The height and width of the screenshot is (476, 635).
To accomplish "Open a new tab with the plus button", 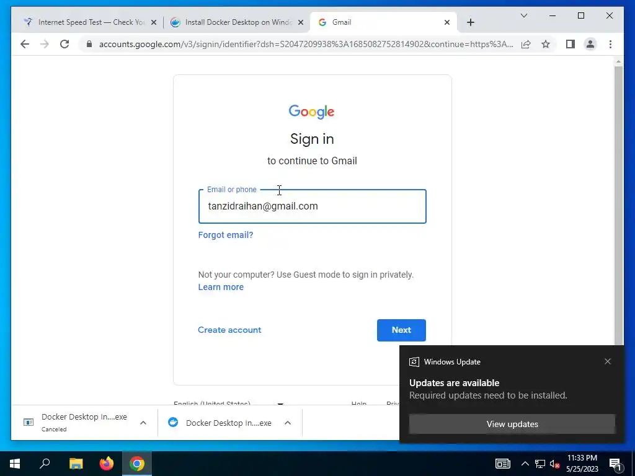I will coord(470,22).
